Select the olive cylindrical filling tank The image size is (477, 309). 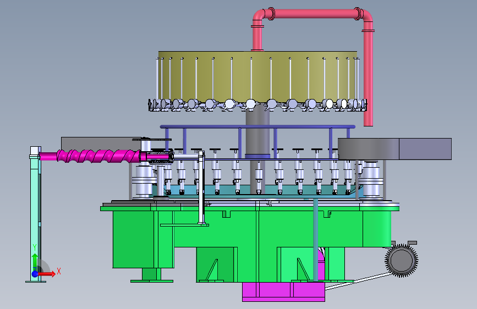click(257, 76)
